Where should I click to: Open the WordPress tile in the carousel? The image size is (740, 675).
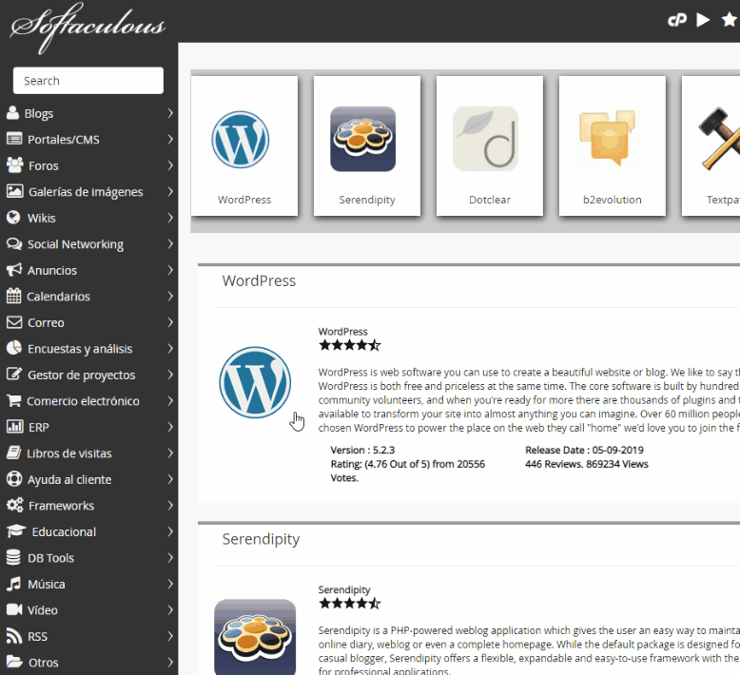pyautogui.click(x=244, y=146)
